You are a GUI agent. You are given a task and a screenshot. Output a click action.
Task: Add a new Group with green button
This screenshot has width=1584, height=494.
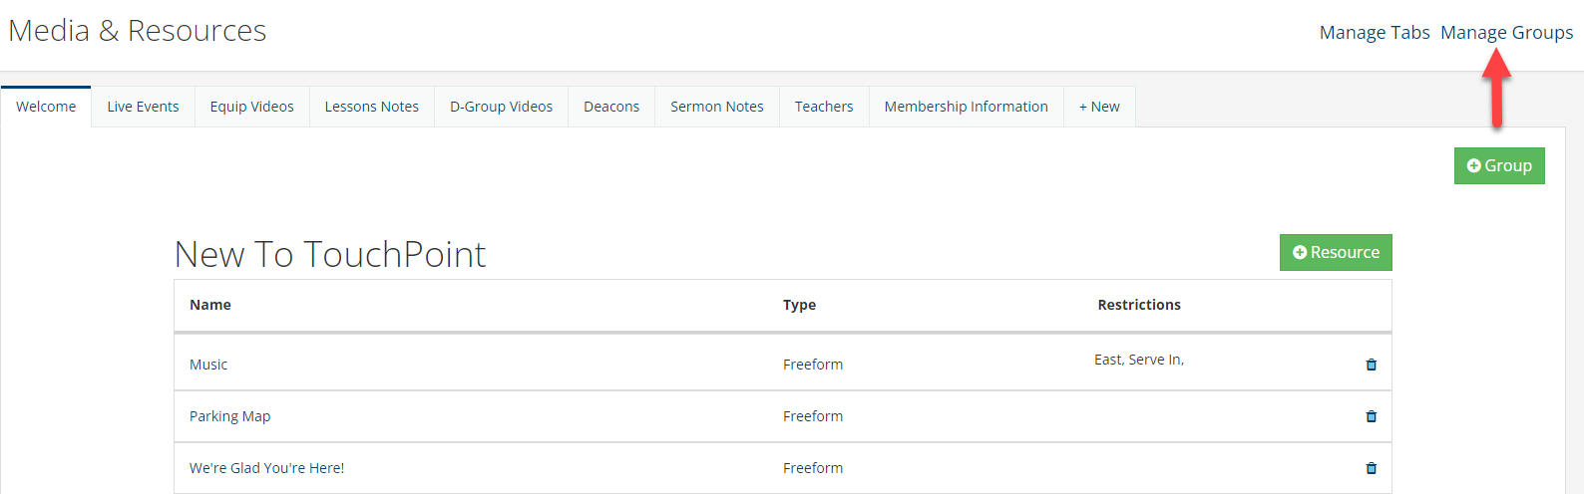pyautogui.click(x=1499, y=165)
